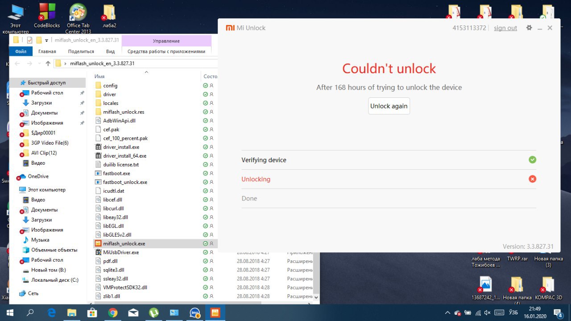
Task: Select VMProtectSDK32.dll file
Action: click(x=125, y=287)
